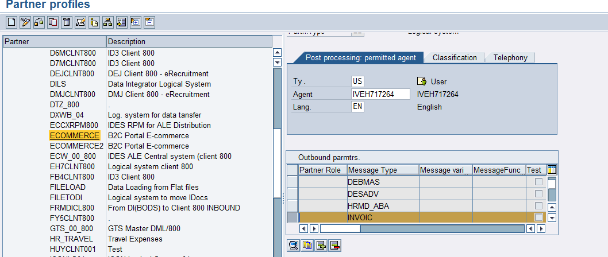Image resolution: width=608 pixels, height=257 pixels.
Task: Select the FILELOAD partner entry
Action: click(x=68, y=187)
